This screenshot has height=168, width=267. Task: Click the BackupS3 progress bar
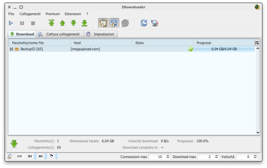pos(224,49)
